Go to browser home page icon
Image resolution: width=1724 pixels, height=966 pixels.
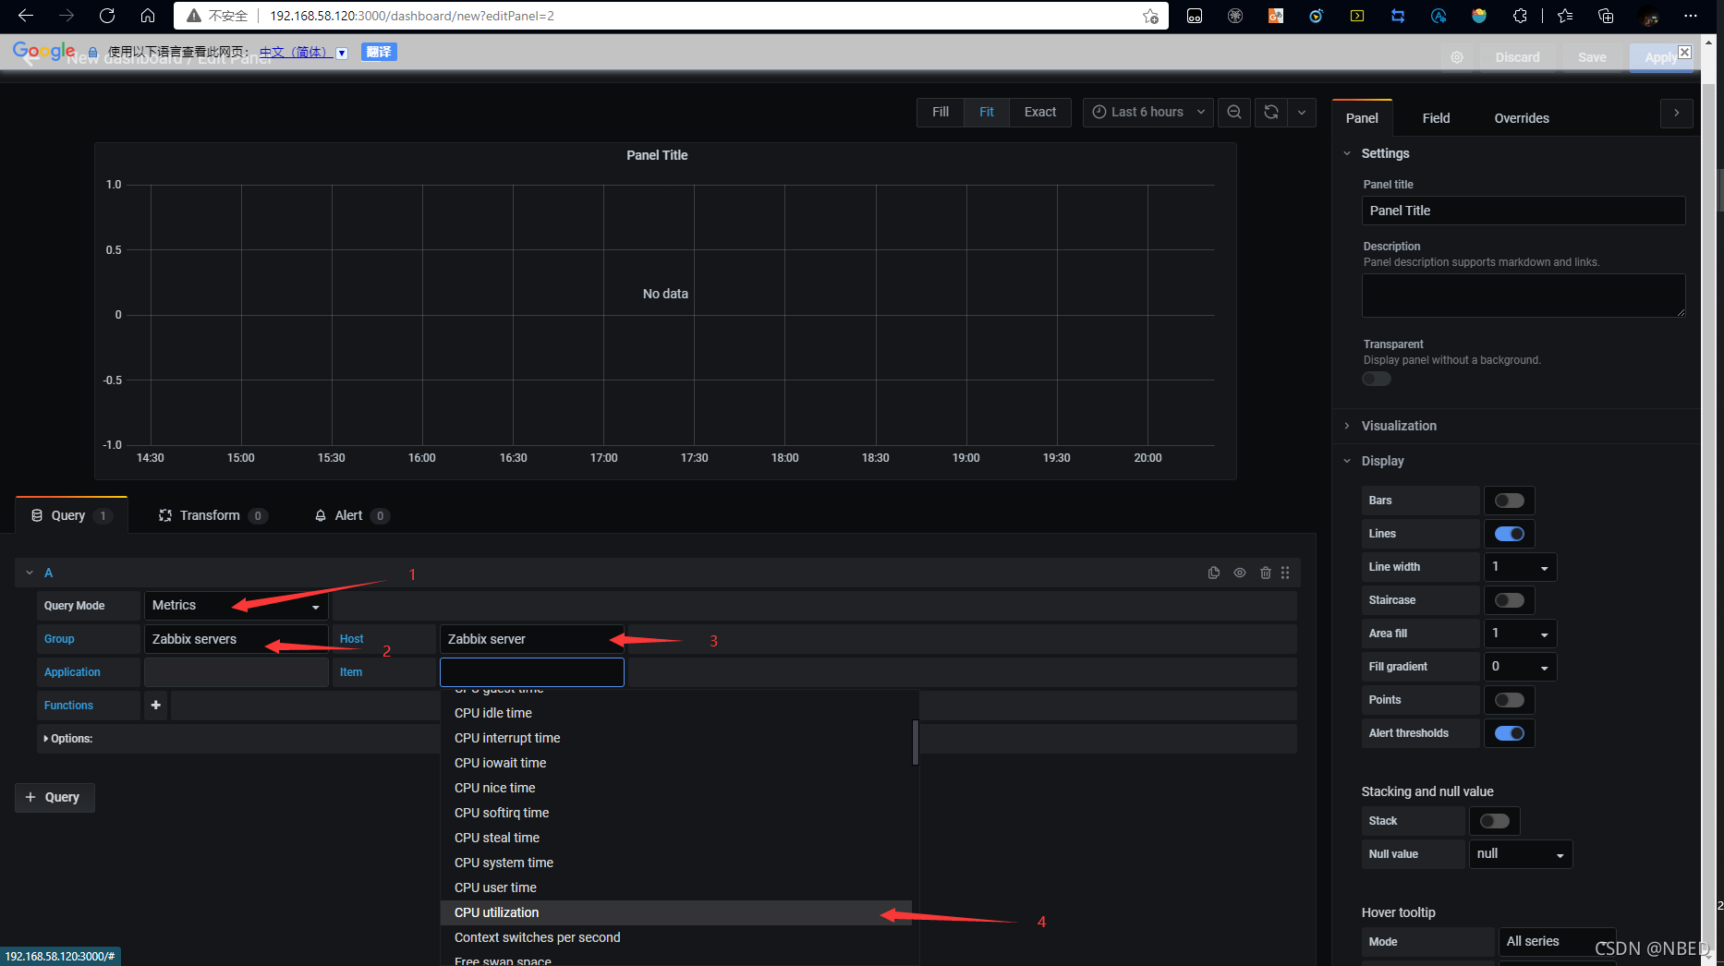[x=148, y=16]
